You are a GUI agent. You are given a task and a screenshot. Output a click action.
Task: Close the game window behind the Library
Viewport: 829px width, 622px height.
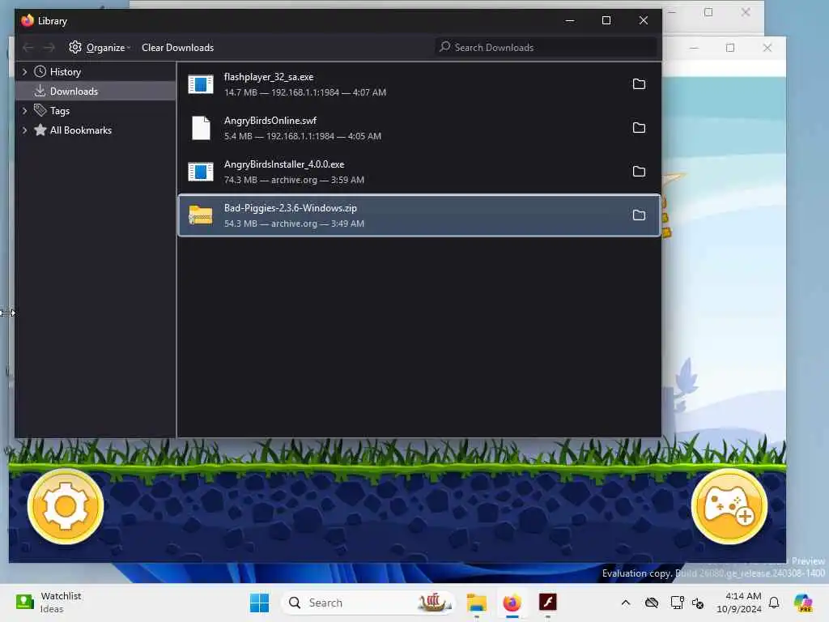767,48
